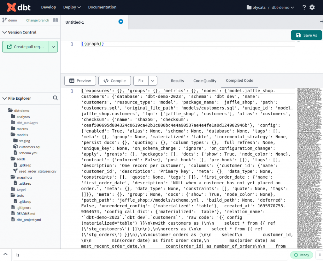Viewport: 323px width, 261px height.
Task: Collapse the Version Control section
Action: tap(4, 33)
